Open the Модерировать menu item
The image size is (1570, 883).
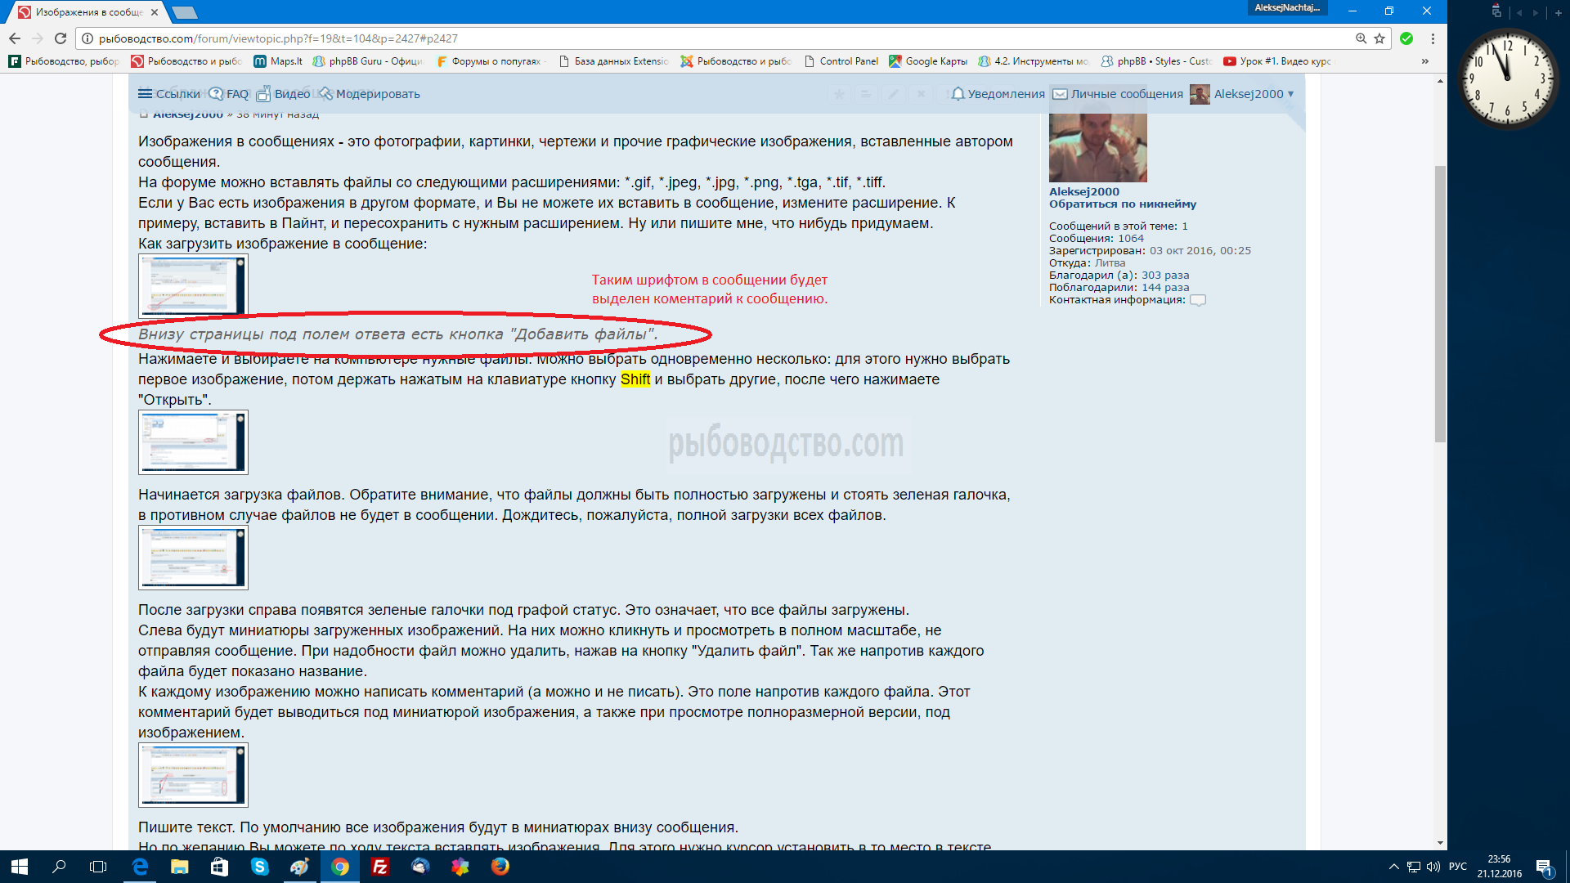370,94
